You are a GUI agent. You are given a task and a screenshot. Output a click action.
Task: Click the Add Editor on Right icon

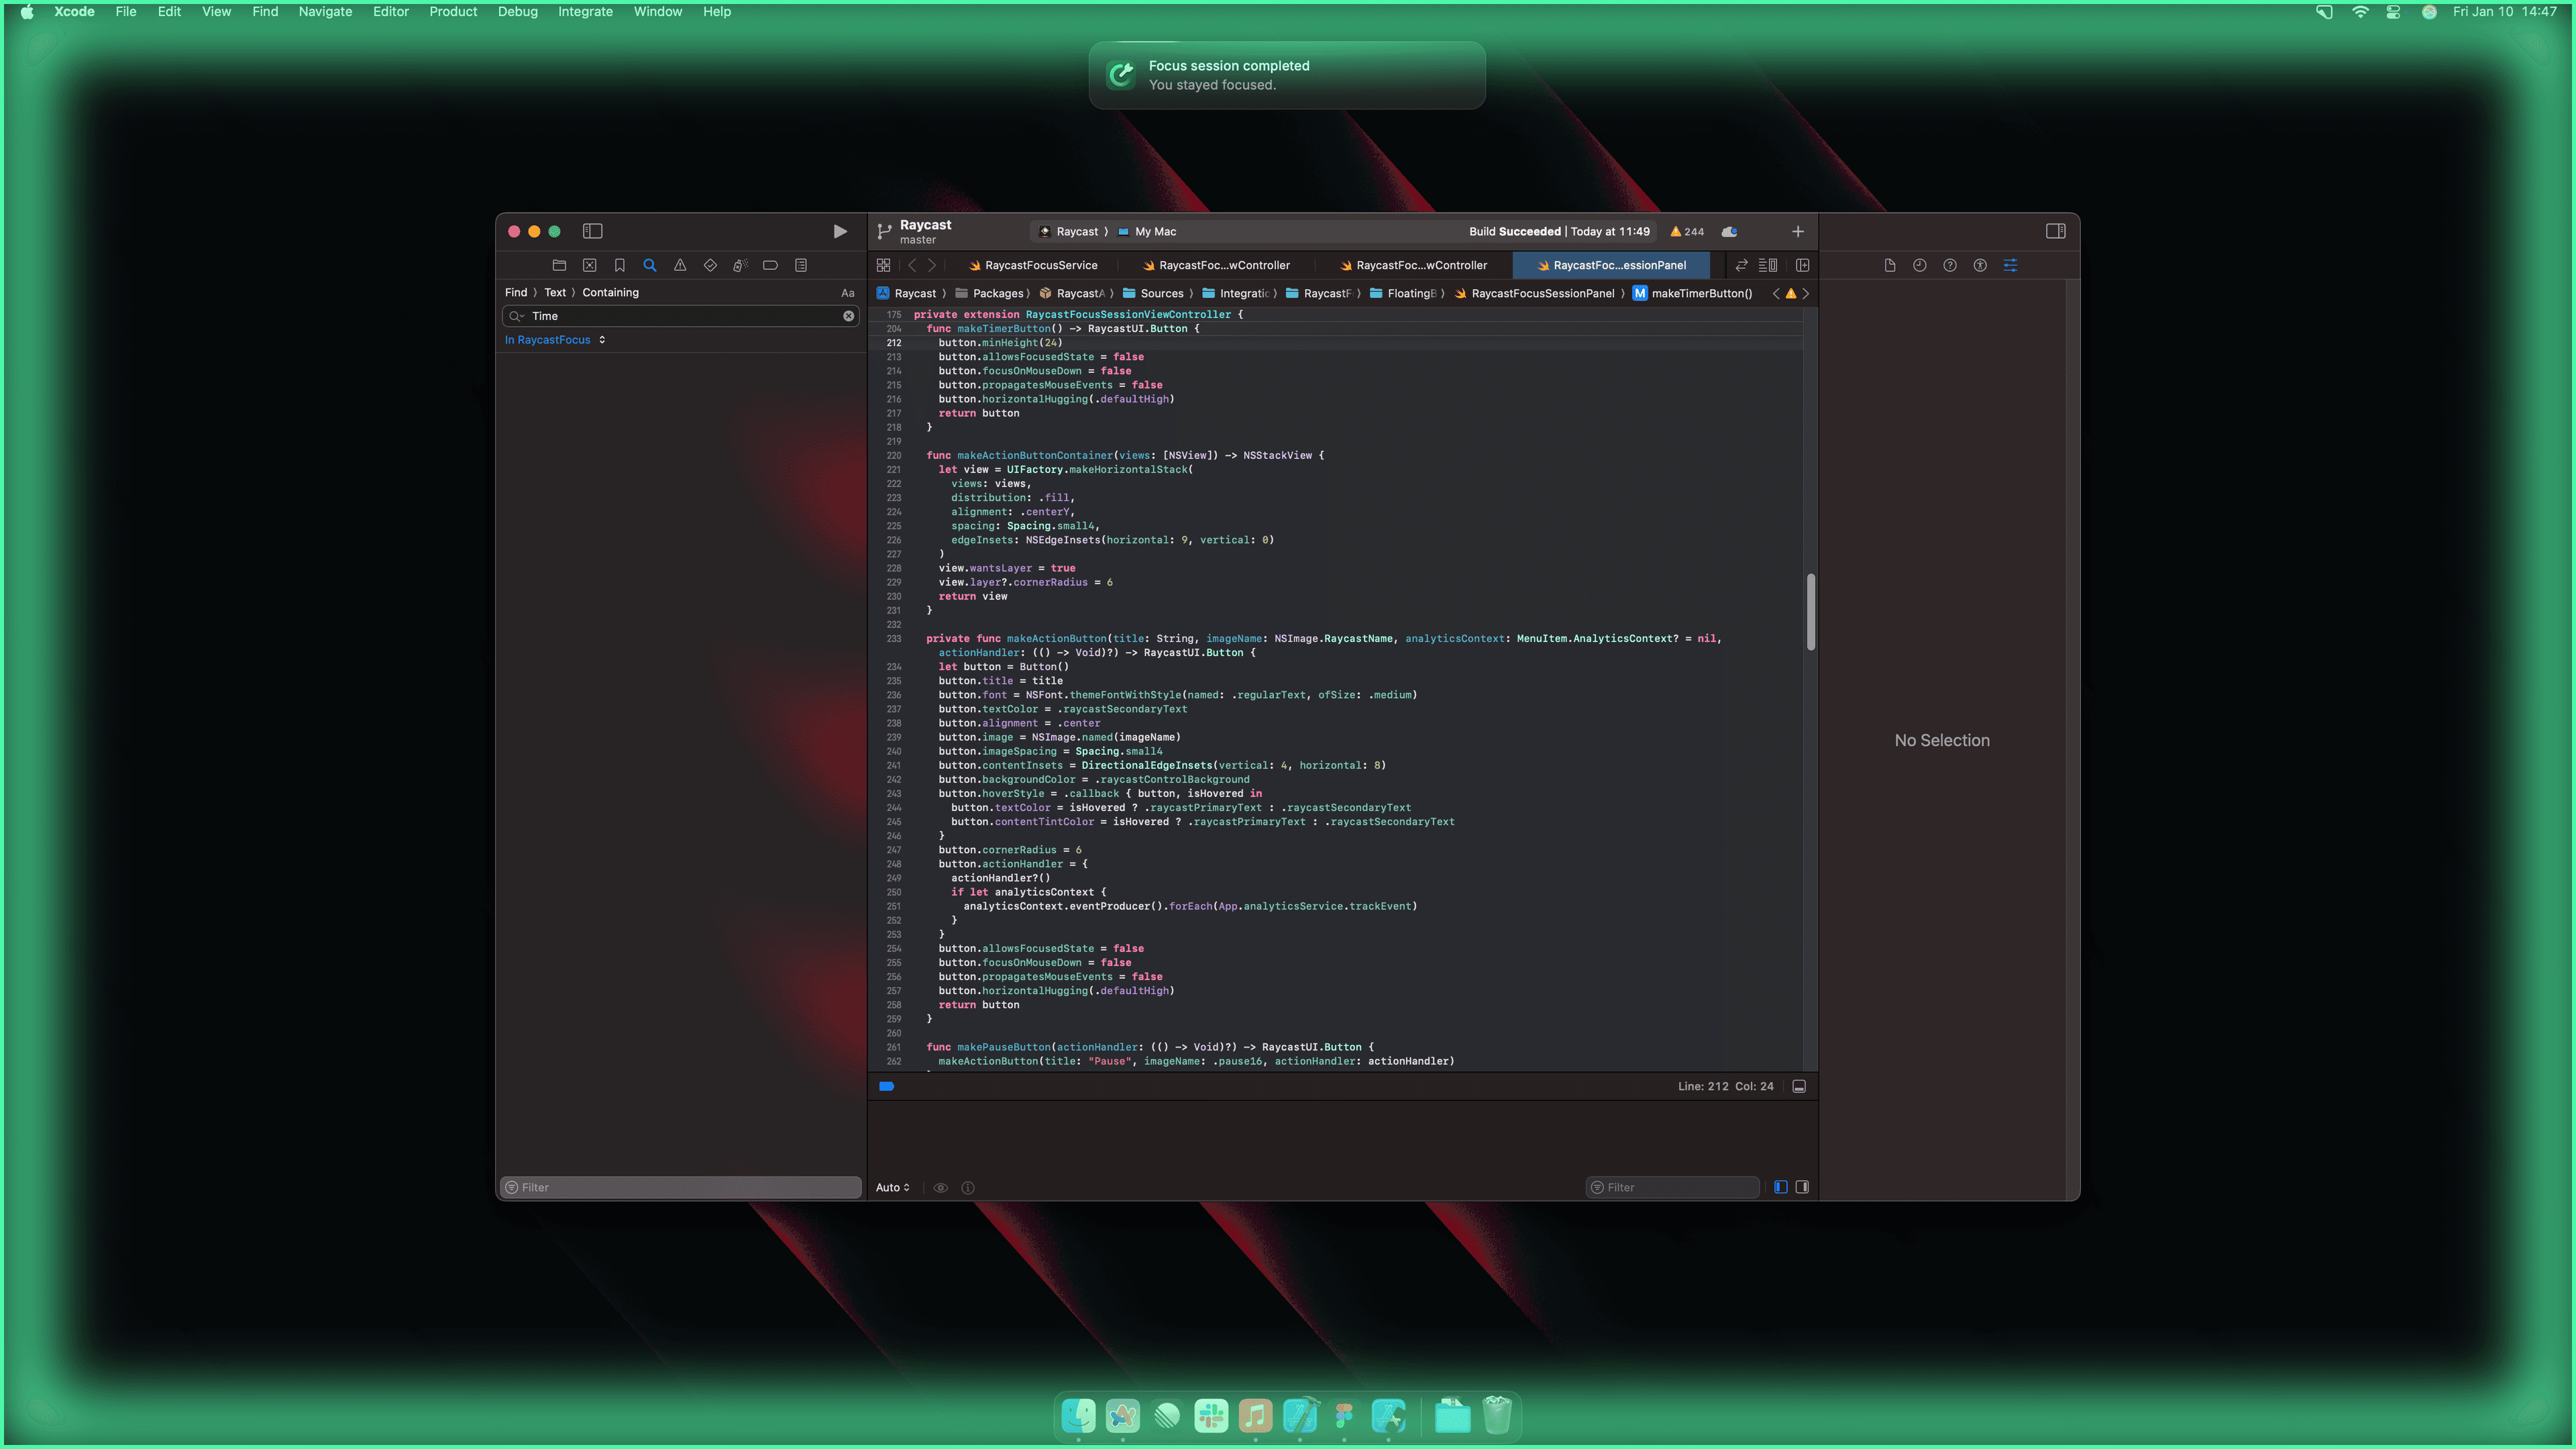tap(1802, 265)
